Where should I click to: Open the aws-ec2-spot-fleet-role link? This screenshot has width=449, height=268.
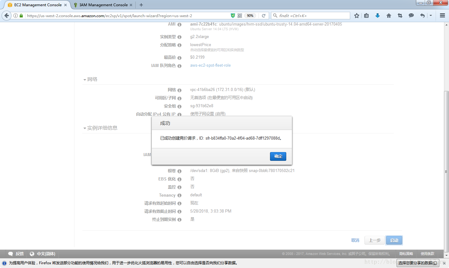click(x=210, y=65)
